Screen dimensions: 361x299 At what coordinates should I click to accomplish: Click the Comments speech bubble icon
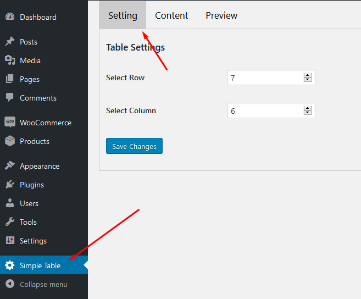(x=10, y=97)
